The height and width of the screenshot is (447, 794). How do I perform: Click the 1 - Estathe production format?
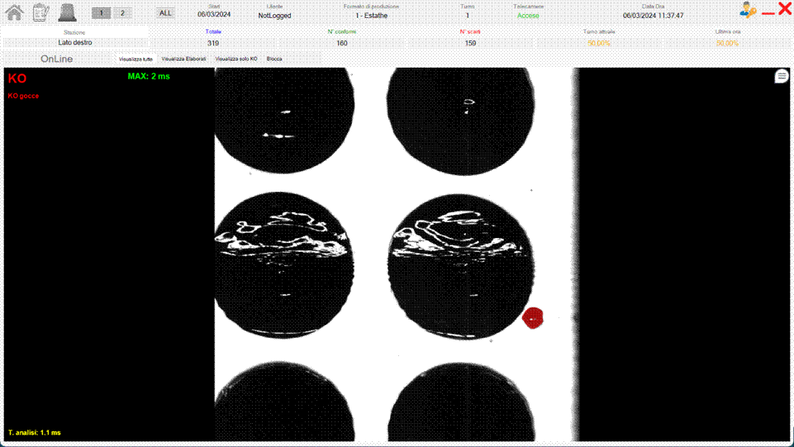(371, 16)
